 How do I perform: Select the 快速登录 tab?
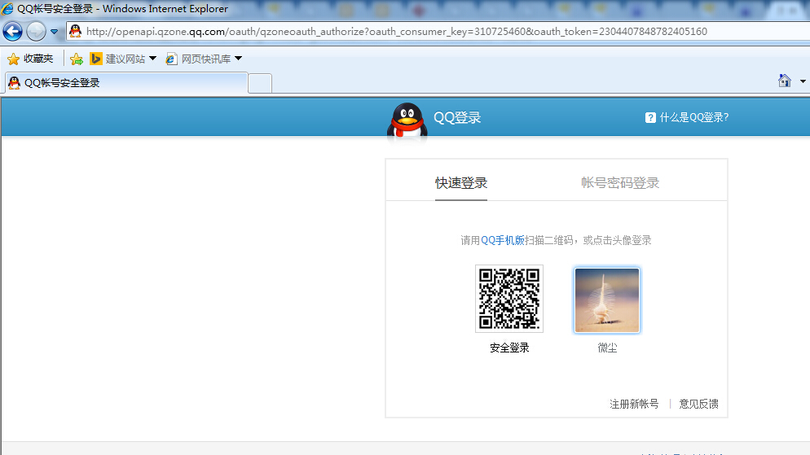coord(461,183)
